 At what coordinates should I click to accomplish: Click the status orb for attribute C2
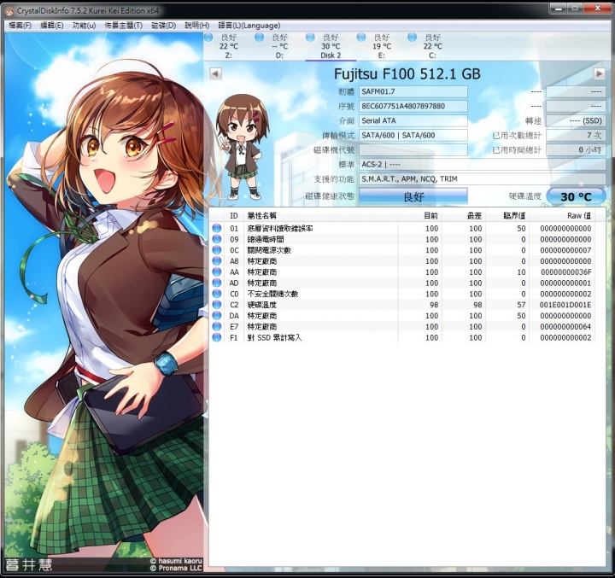pyautogui.click(x=216, y=305)
